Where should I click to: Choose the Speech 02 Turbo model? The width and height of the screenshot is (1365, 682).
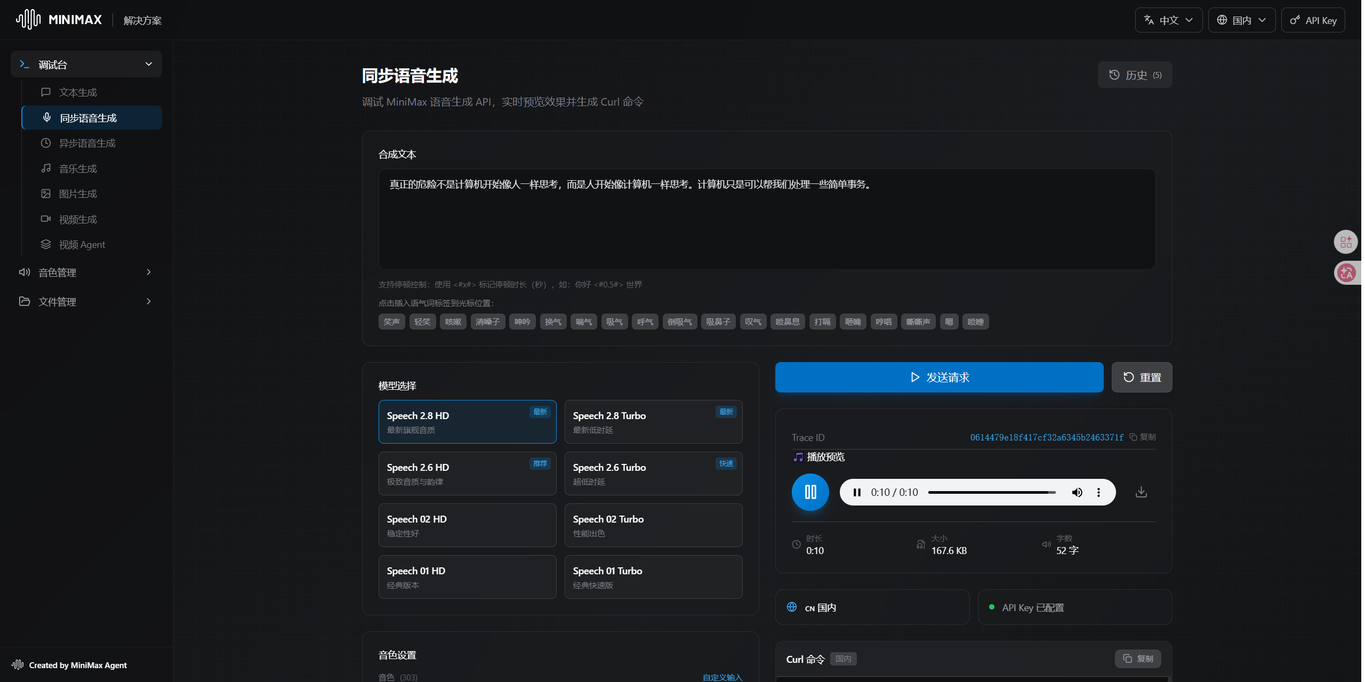tap(653, 525)
